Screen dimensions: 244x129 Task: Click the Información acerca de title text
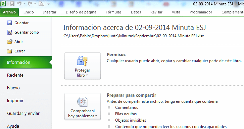[135, 28]
